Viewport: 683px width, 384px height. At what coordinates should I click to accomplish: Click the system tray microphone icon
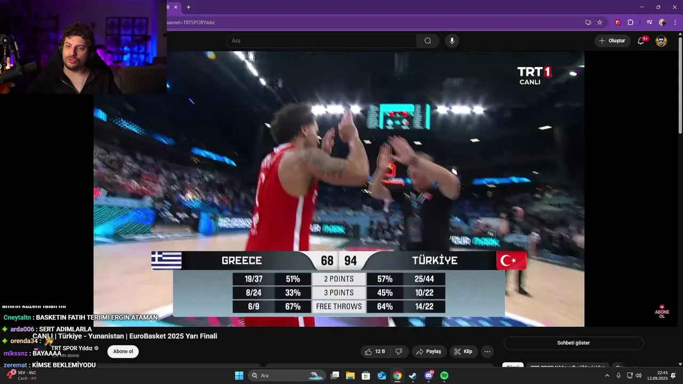[618, 375]
